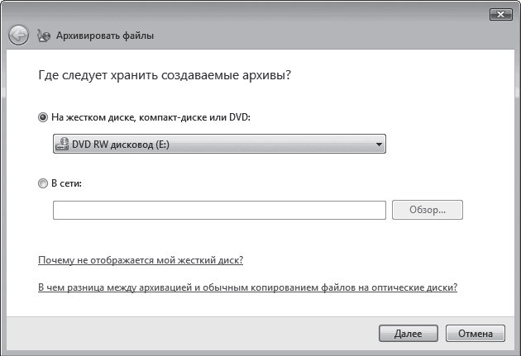The image size is (521, 356).
Task: Click the heading "Где следует хранить создаваемые архивы?"
Action: 167,75
